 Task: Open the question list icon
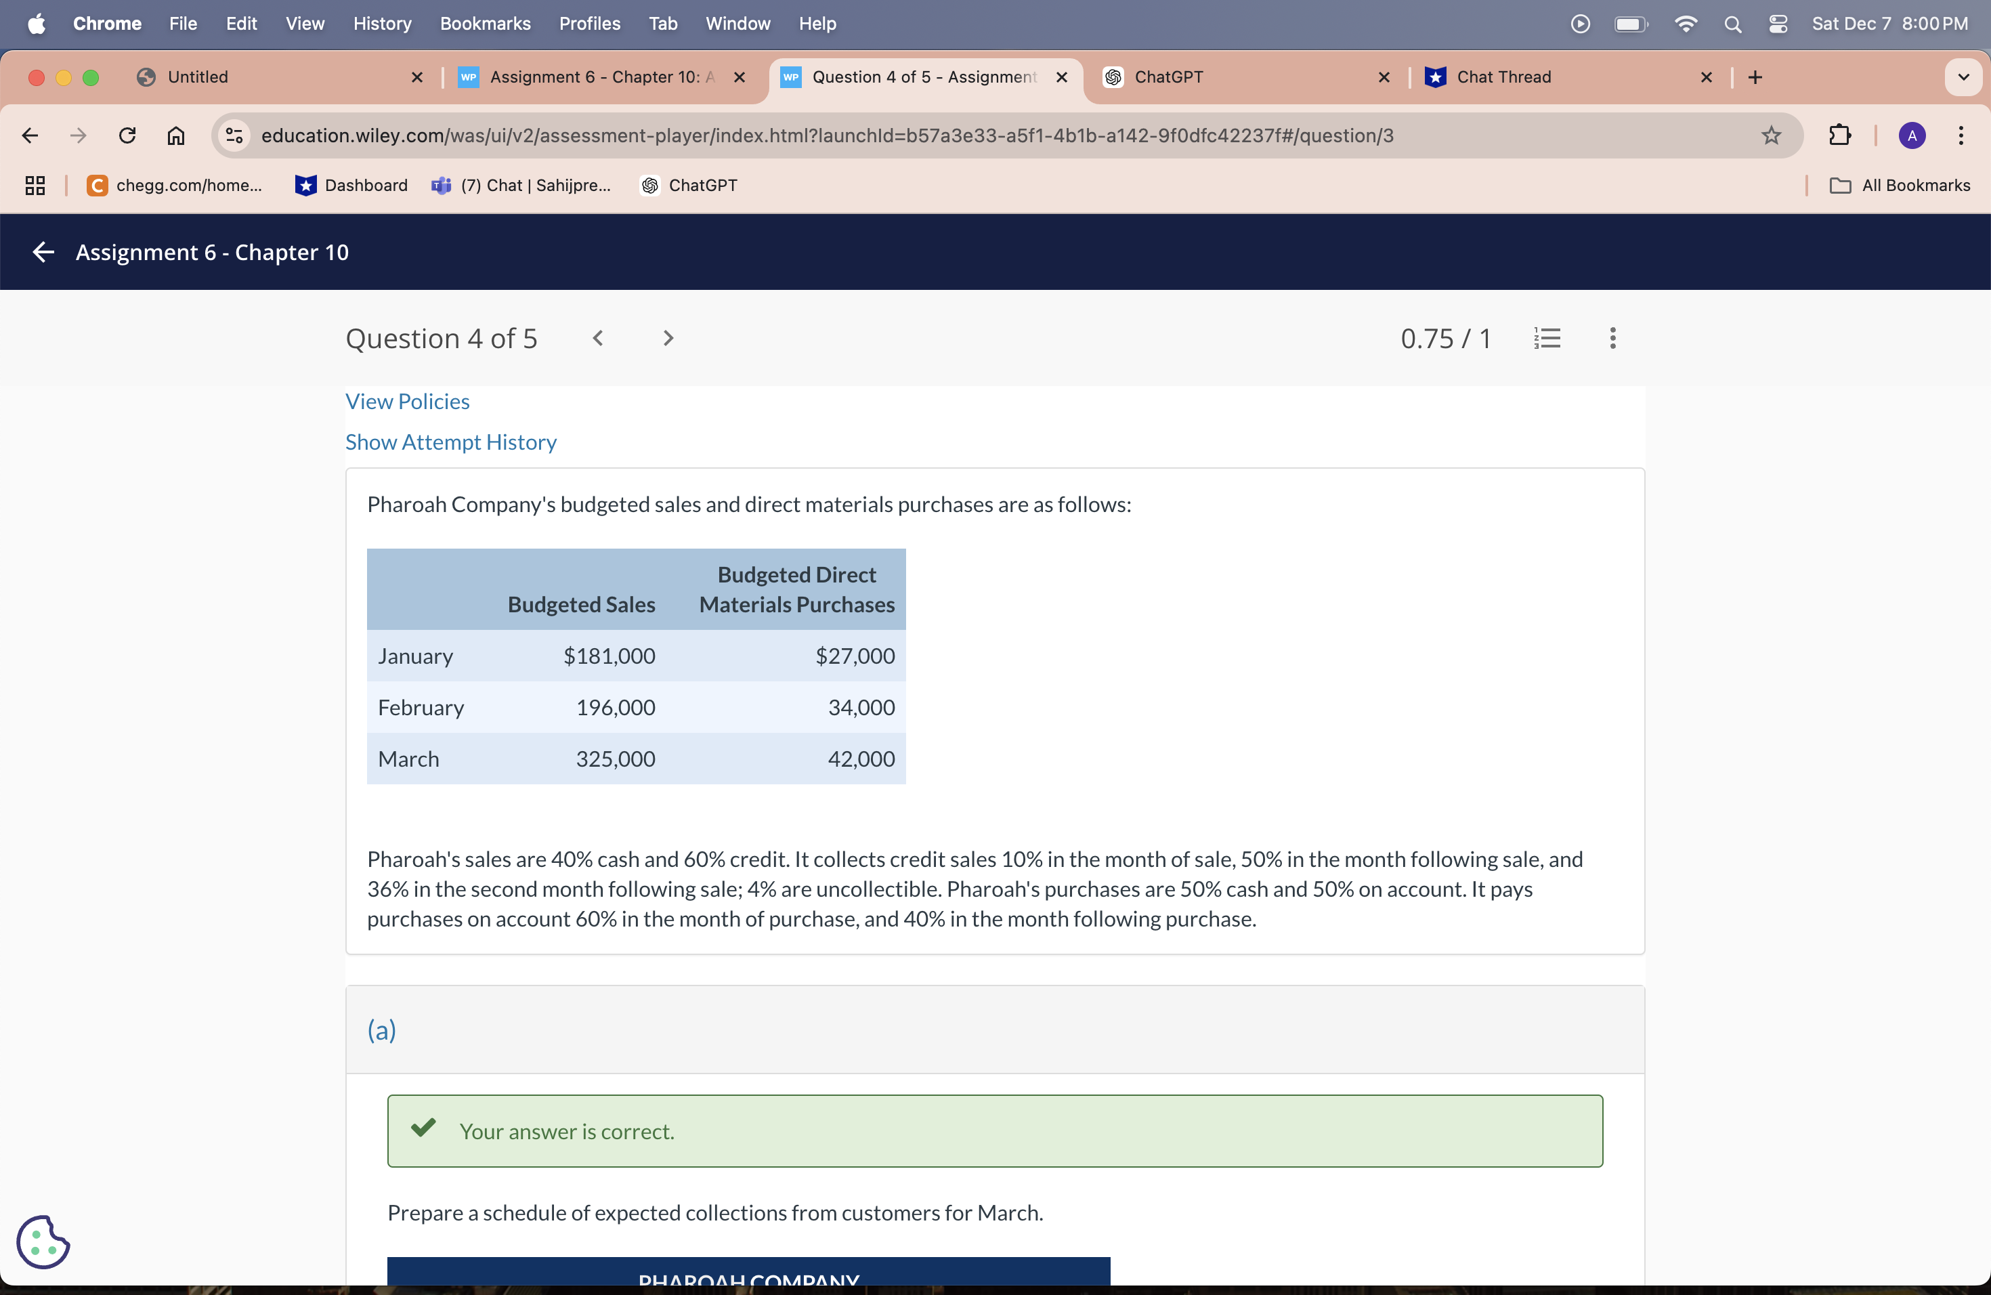point(1547,338)
